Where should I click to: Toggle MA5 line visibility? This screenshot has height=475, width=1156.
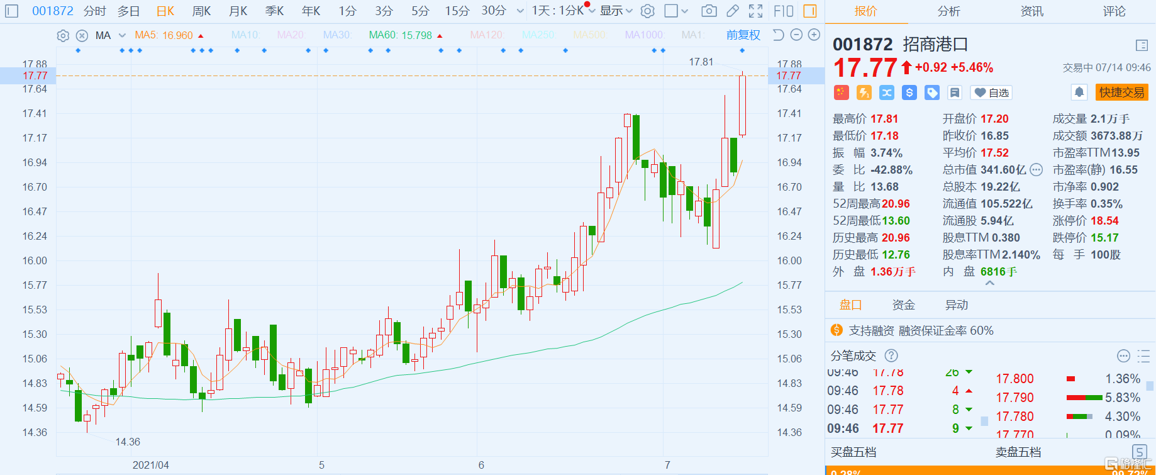click(169, 35)
